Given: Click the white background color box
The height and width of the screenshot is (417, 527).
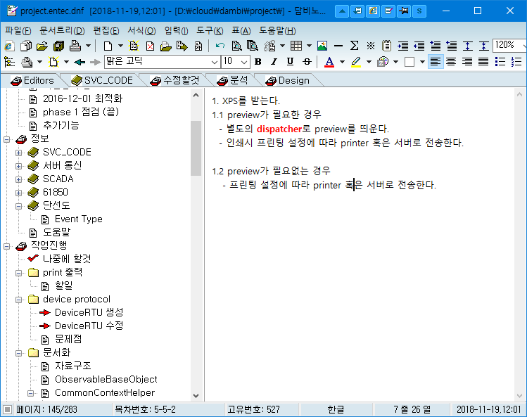Looking at the screenshot, I should (409, 62).
